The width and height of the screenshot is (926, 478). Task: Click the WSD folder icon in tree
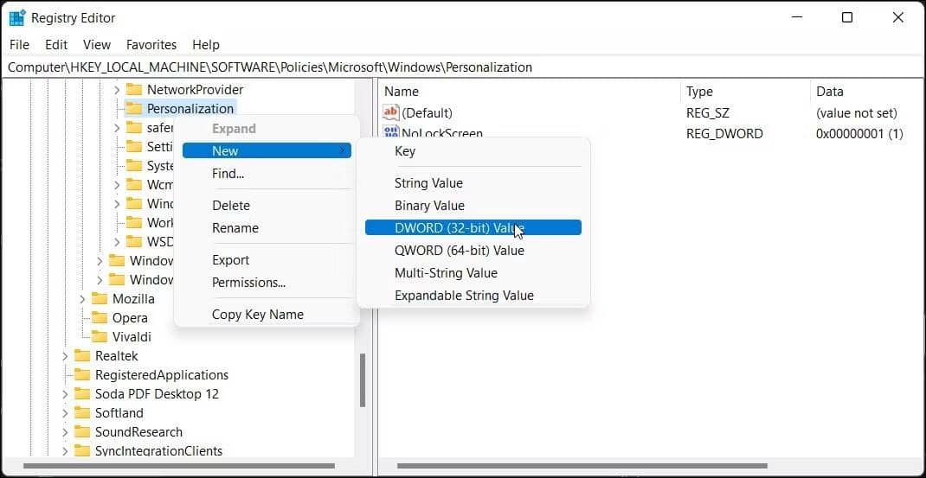coord(134,241)
